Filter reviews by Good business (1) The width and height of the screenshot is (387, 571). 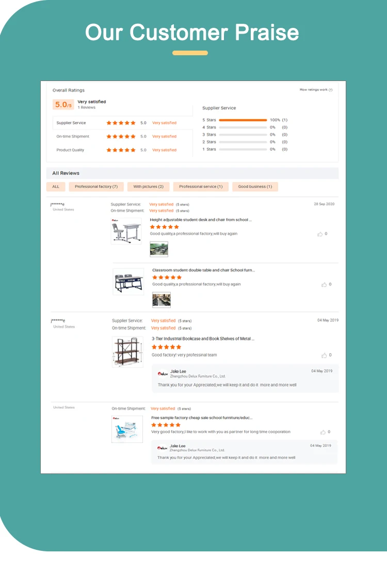coord(255,187)
